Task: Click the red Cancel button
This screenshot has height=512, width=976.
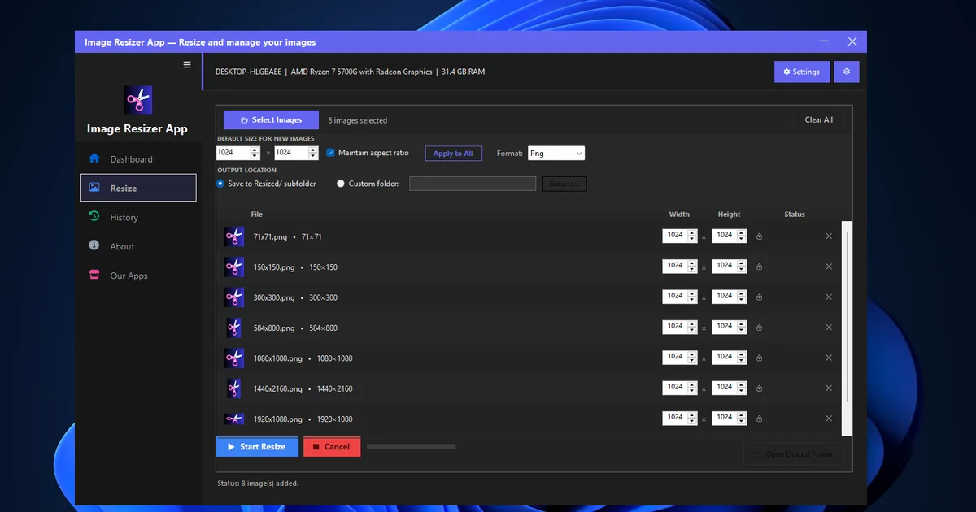Action: pyautogui.click(x=332, y=446)
